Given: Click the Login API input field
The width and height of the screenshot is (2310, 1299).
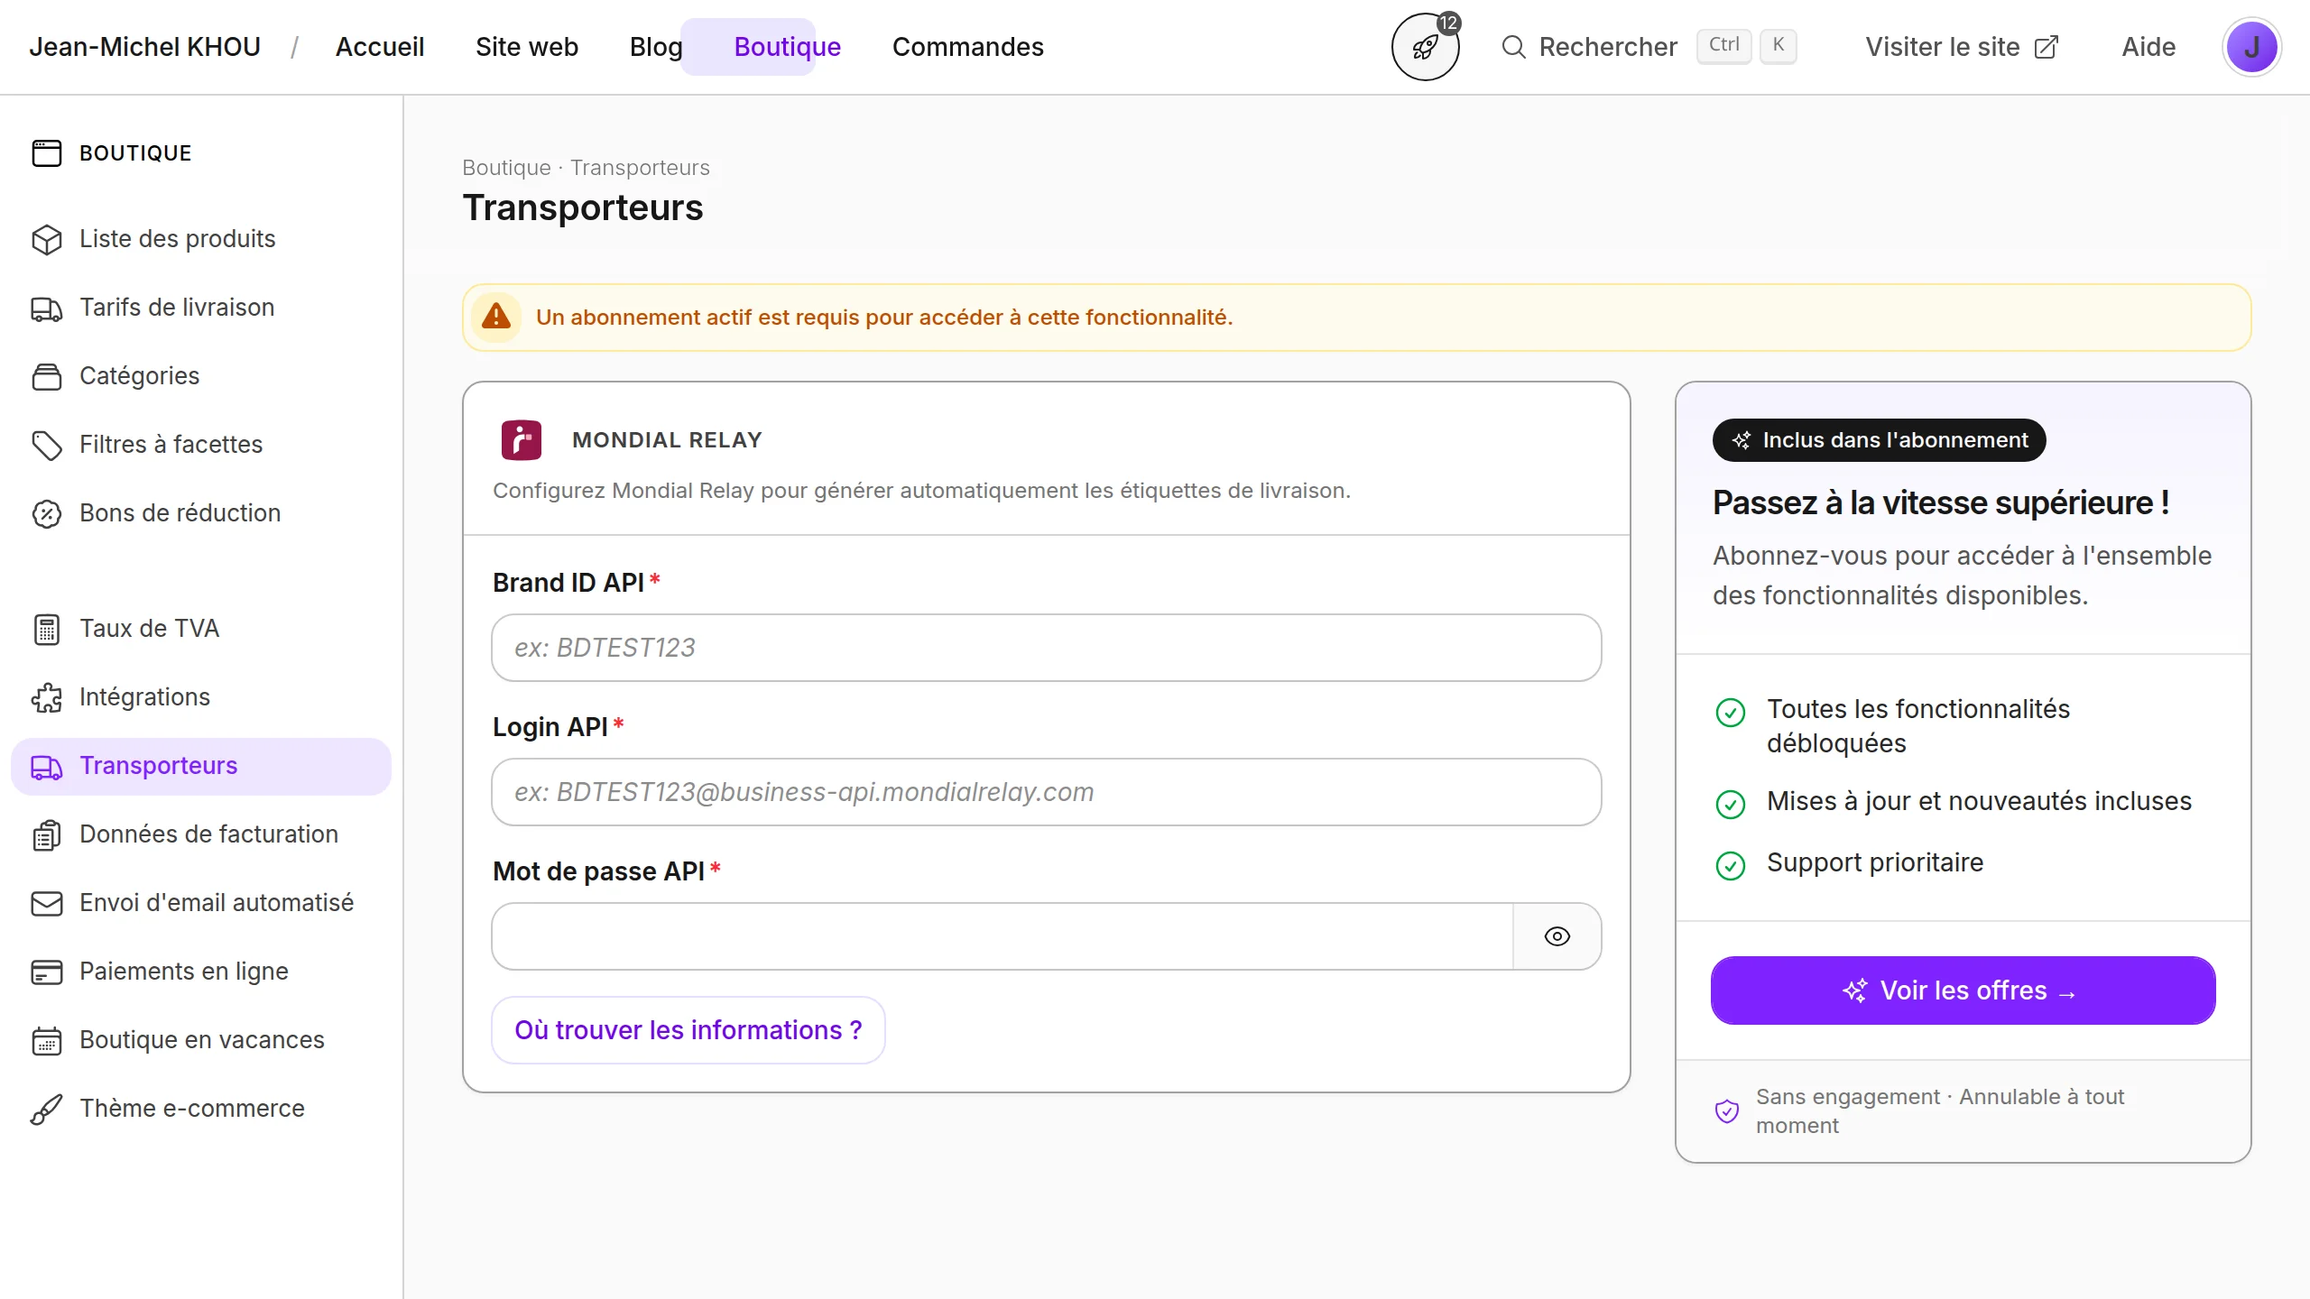Looking at the screenshot, I should click(1046, 792).
